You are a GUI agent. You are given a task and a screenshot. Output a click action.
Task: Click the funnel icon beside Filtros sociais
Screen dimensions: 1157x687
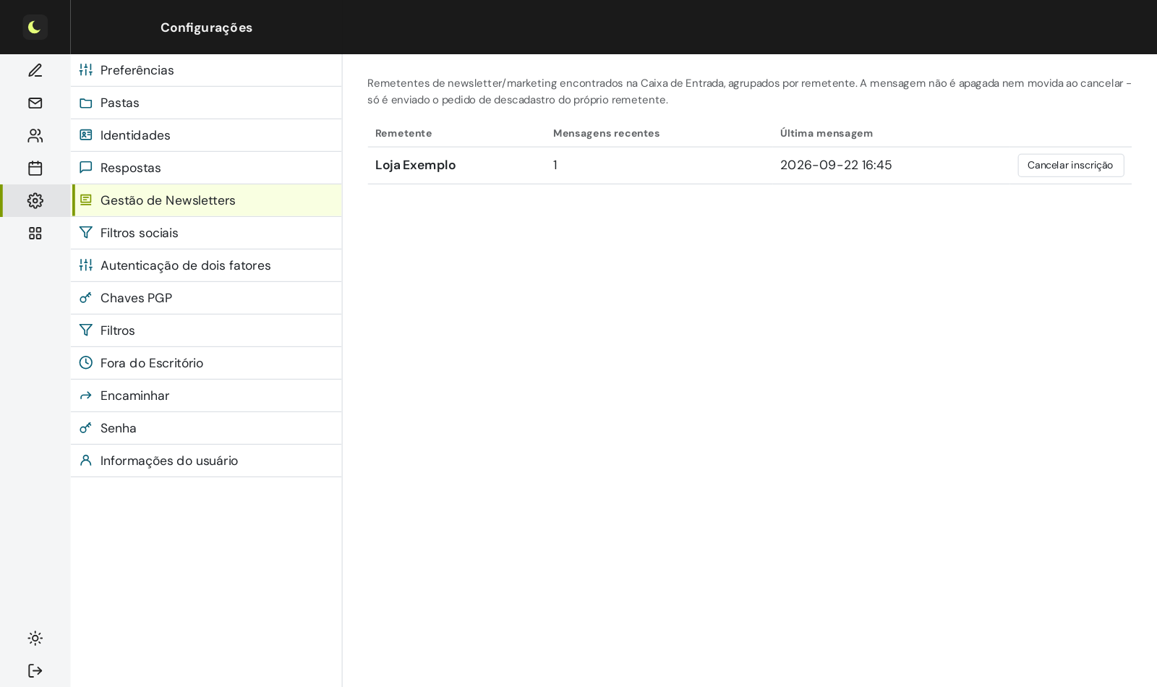coord(86,233)
